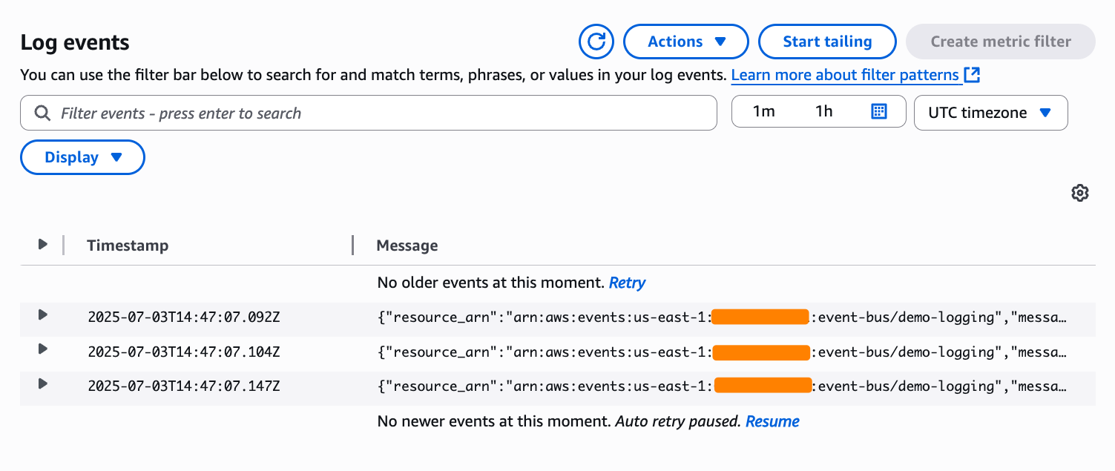Image resolution: width=1115 pixels, height=471 pixels.
Task: Open the calendar date range picker
Action: [878, 112]
